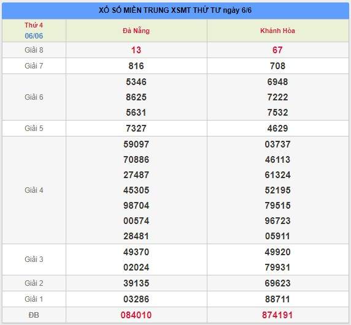Click Khánh Hòa special prize 874191

277,315
